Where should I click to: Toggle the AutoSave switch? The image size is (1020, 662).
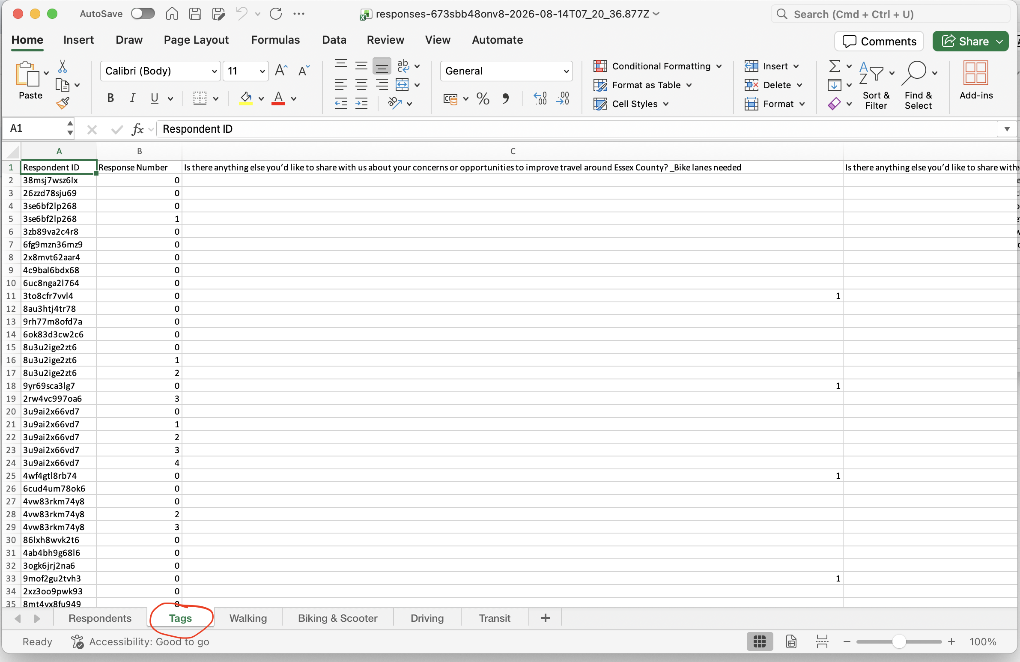143,14
